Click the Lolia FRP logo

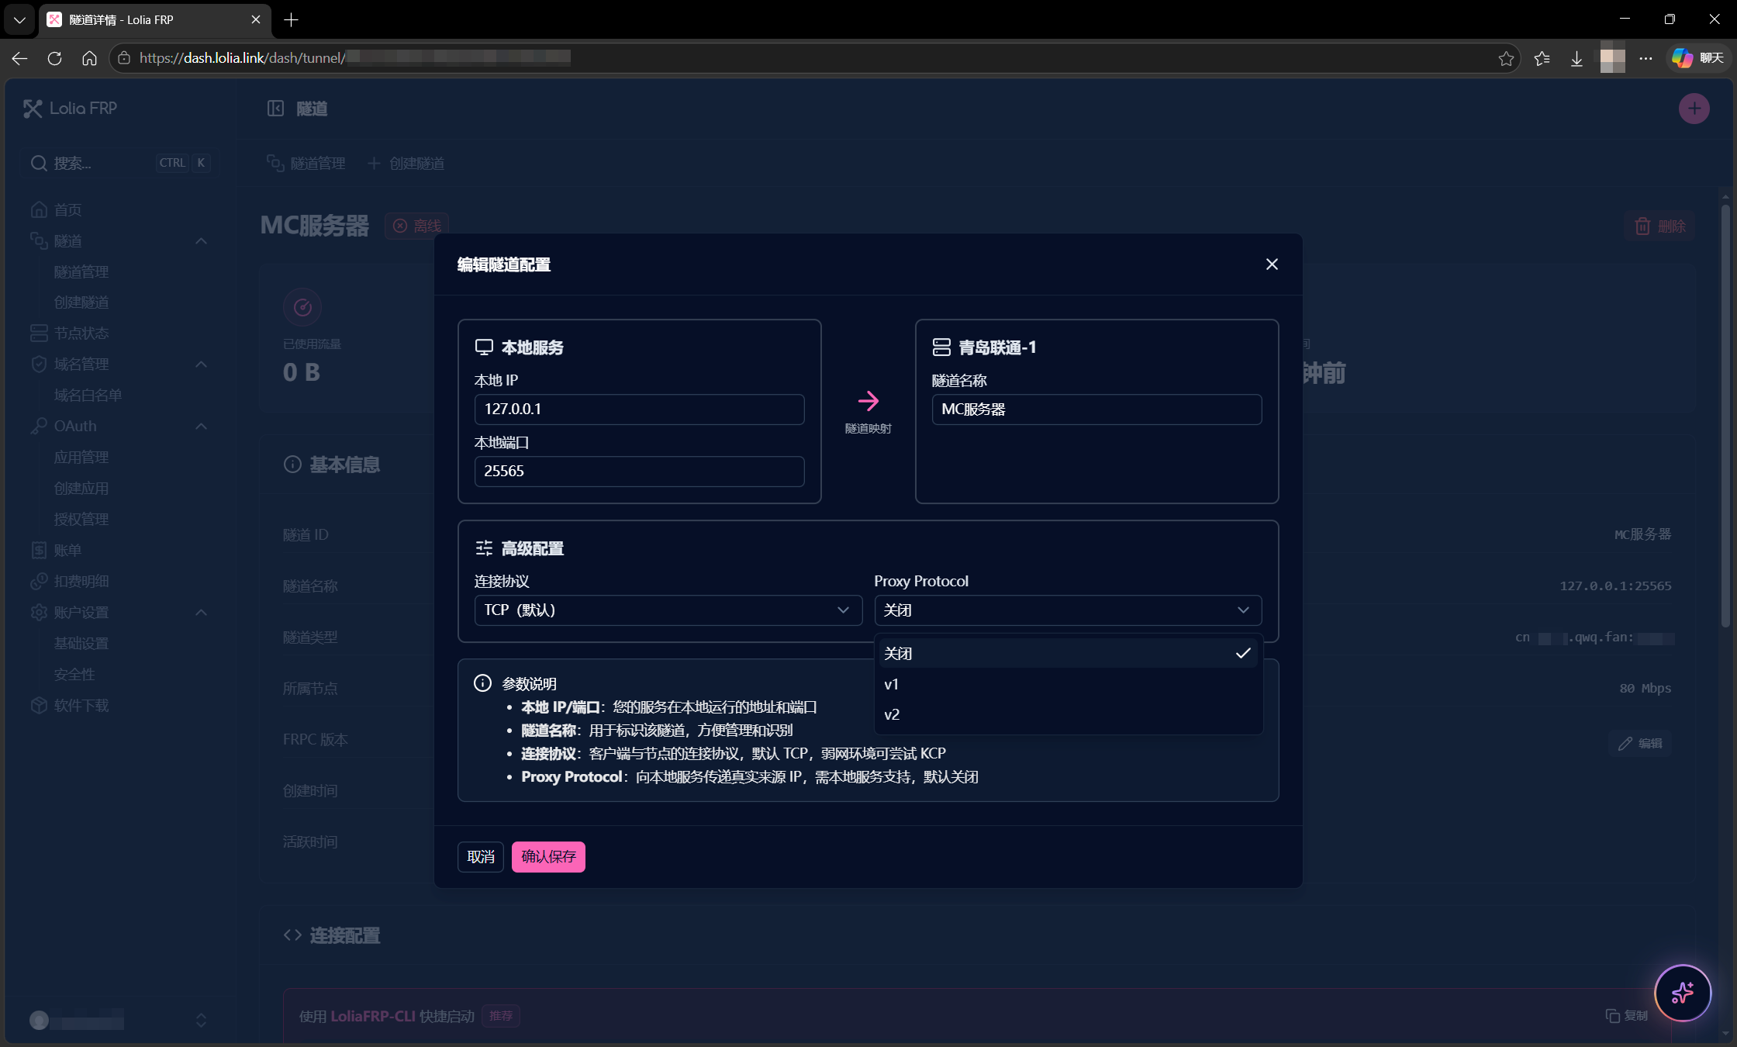point(71,109)
